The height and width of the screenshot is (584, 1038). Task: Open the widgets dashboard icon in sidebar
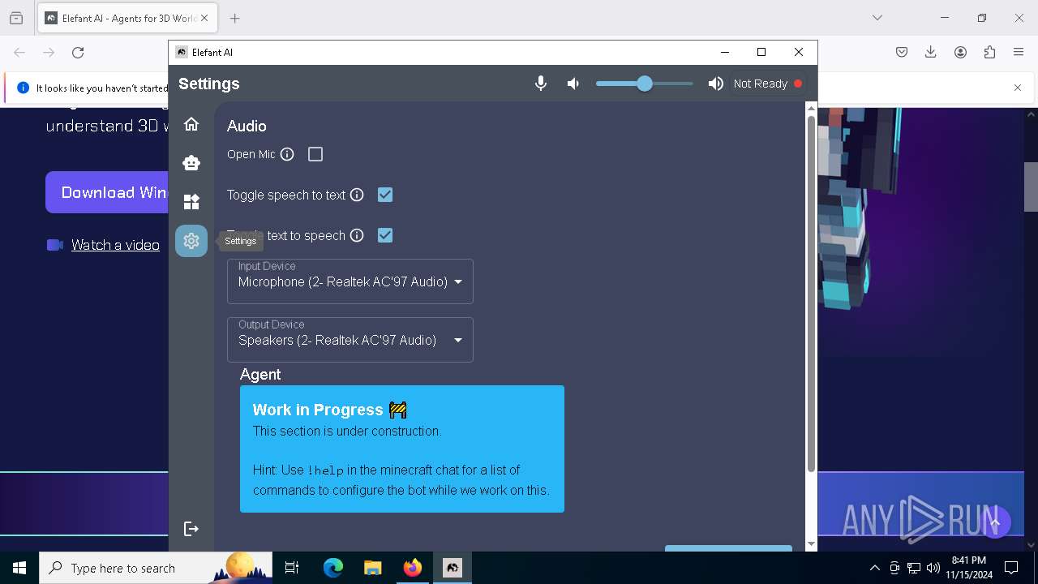191,202
